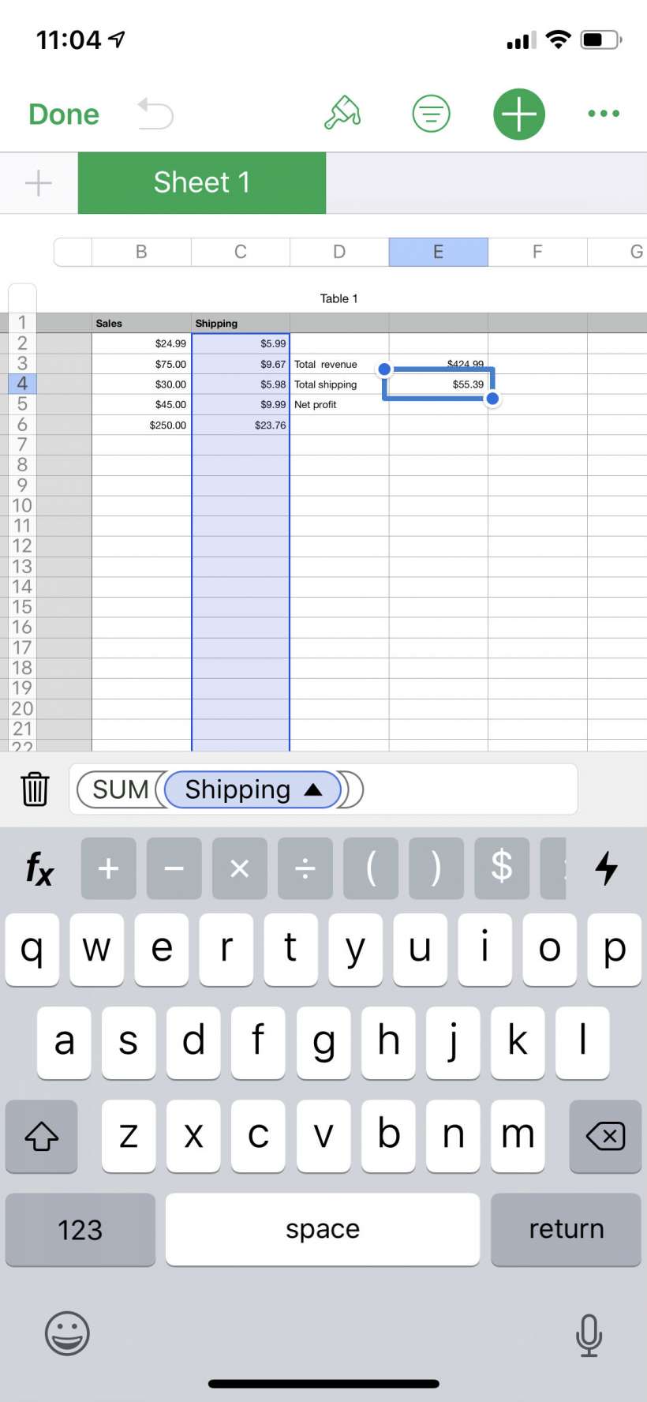Viewport: 647px width, 1402px height.
Task: Tap Done to finish editing
Action: pos(64,114)
